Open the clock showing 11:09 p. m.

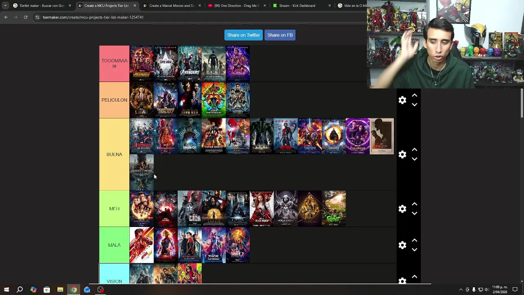pos(500,290)
